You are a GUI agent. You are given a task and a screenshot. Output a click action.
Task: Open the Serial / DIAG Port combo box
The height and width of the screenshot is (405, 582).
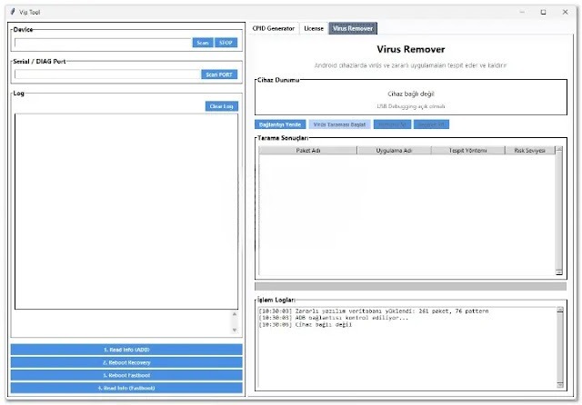[106, 74]
